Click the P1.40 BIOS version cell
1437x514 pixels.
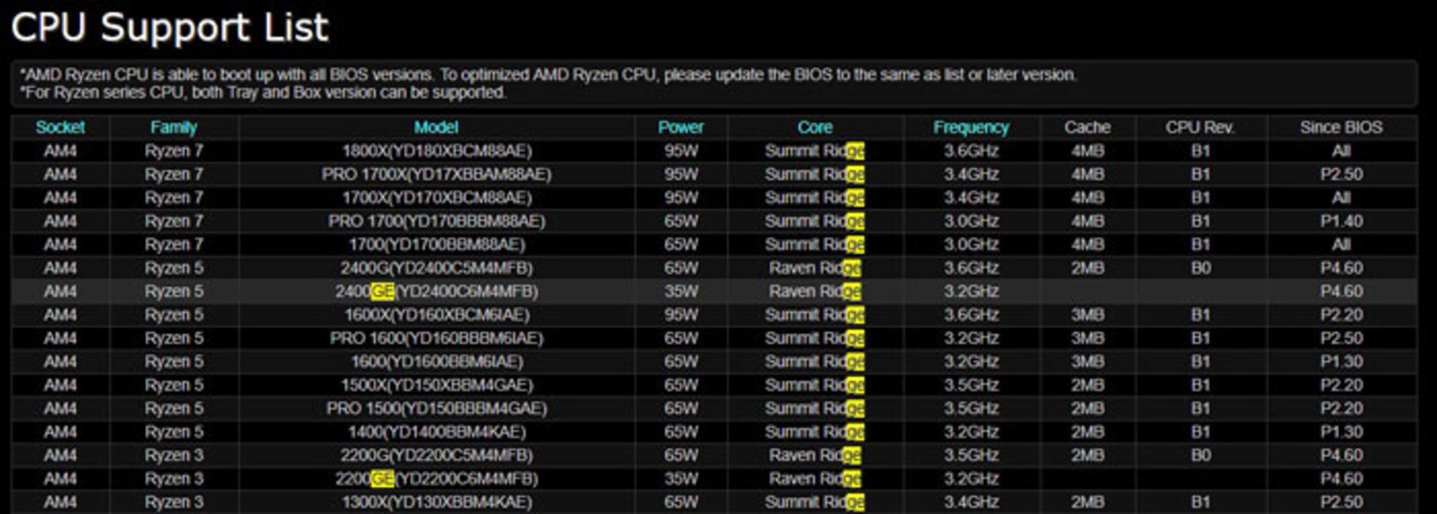(1340, 221)
